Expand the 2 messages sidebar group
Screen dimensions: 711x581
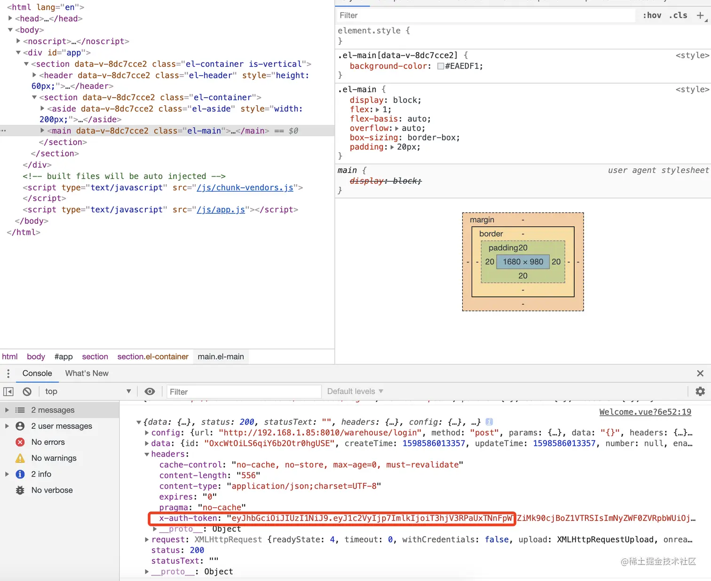pos(7,410)
